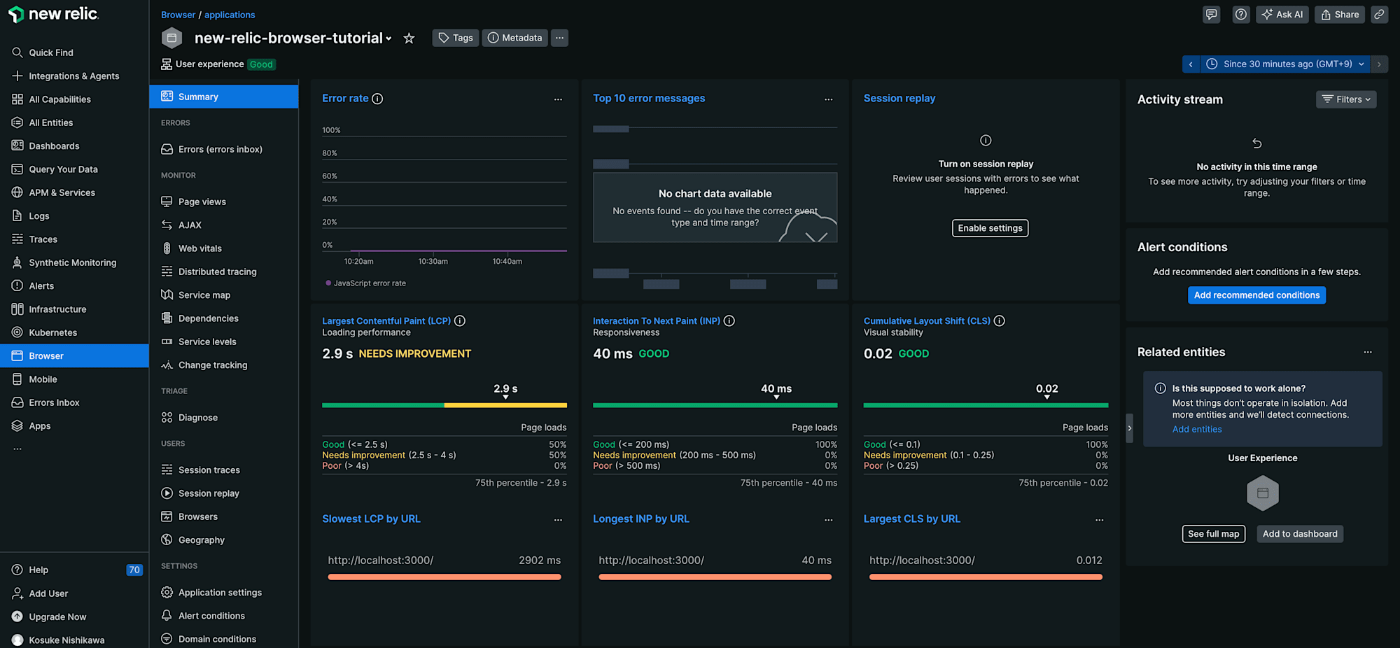
Task: Open Integrations & Agents
Action: click(x=74, y=76)
